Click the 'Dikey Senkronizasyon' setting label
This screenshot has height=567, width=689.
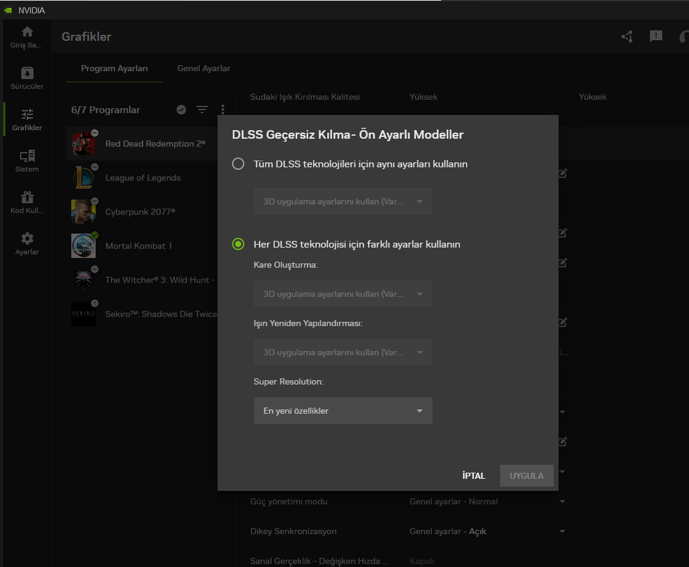(293, 532)
